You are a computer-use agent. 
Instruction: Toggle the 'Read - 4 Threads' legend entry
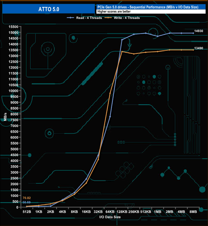click(89, 18)
